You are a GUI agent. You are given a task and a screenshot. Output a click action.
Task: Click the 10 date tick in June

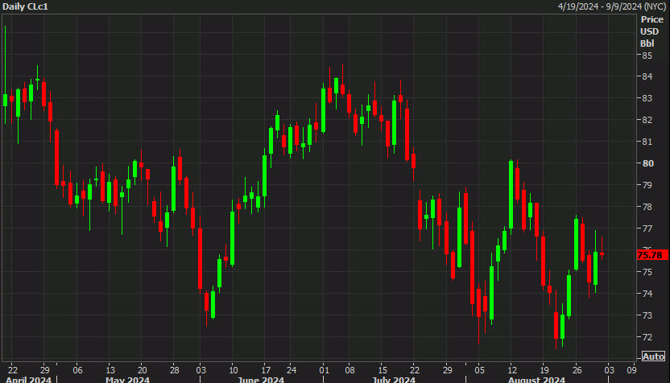[x=233, y=370]
